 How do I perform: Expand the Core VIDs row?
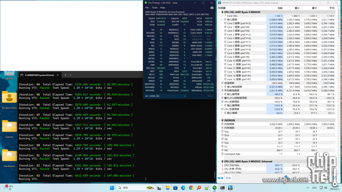click(222, 16)
